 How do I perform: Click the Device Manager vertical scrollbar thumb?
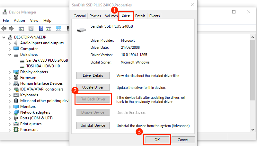tap(253, 70)
